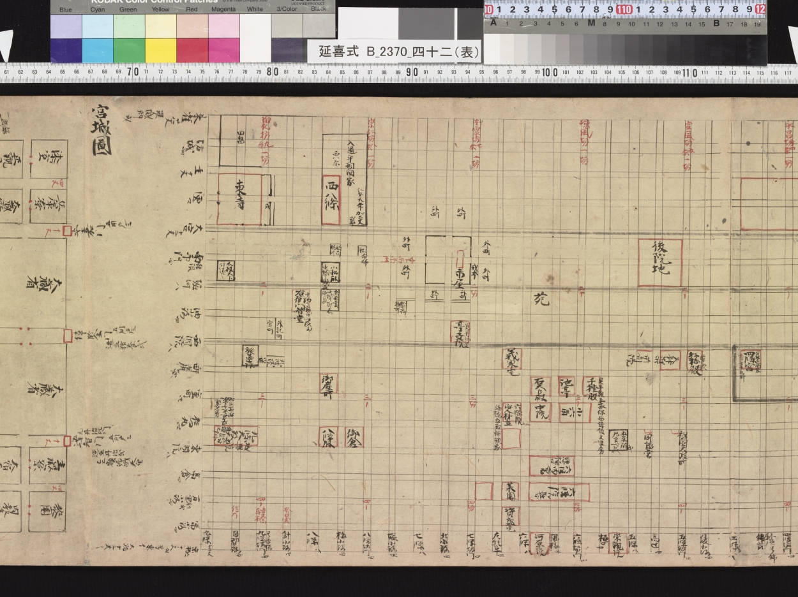Click the "千種殿" boxed label
Image resolution: width=798 pixels, height=597 pixels.
pos(592,388)
